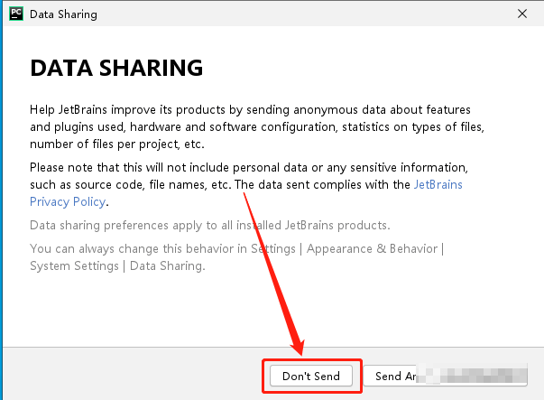The image size is (544, 400).
Task: Click the DATA SHARING heading
Action: pyautogui.click(x=116, y=69)
